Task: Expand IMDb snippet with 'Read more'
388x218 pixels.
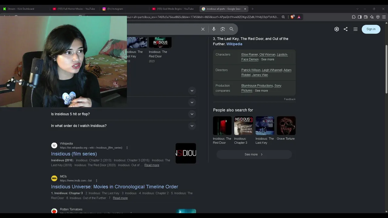Action: (x=120, y=198)
